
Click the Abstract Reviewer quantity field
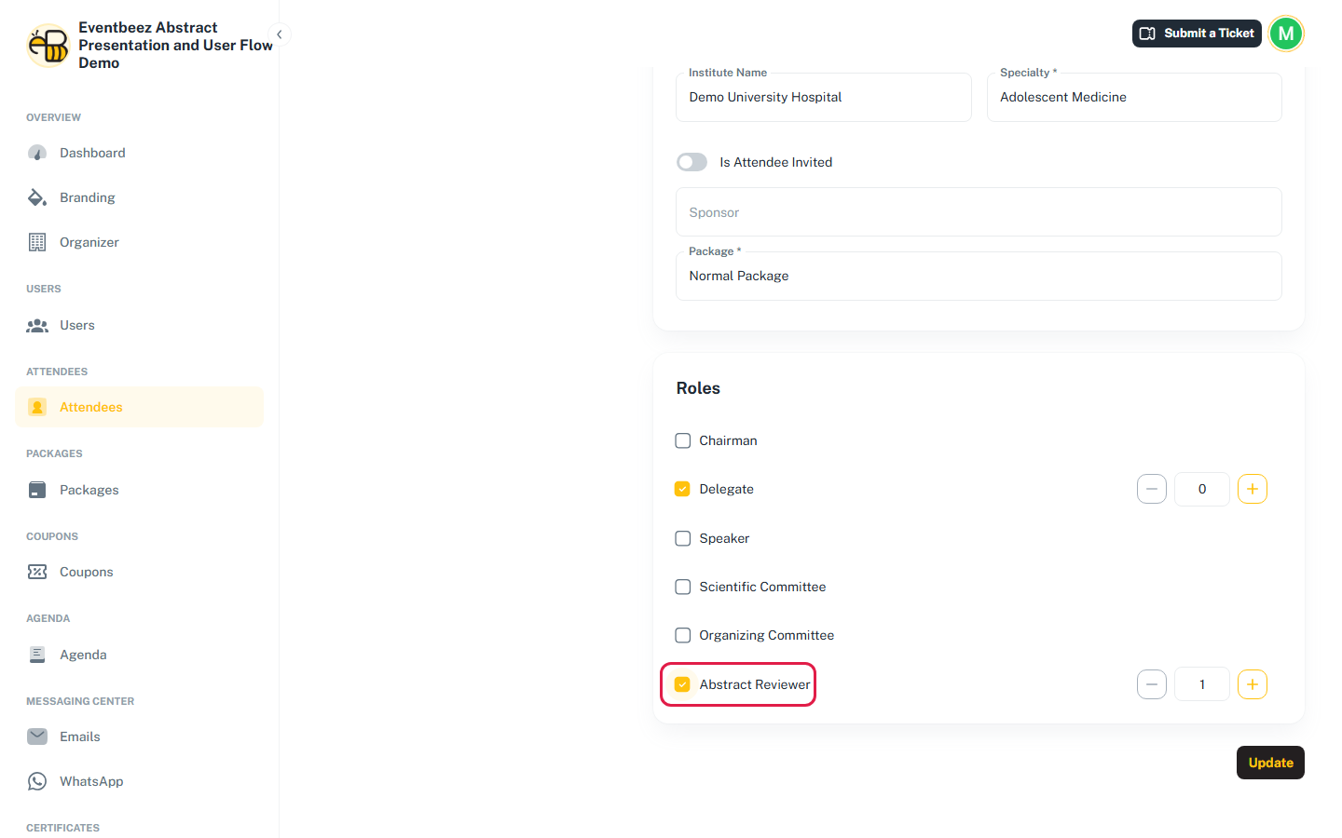[x=1202, y=684]
